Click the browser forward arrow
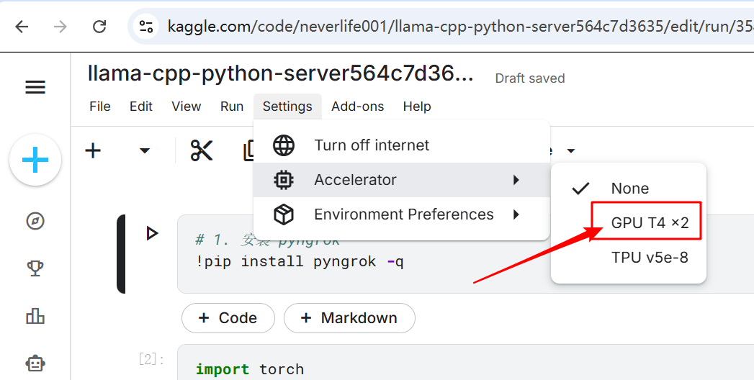This screenshot has width=754, height=380. pos(60,27)
